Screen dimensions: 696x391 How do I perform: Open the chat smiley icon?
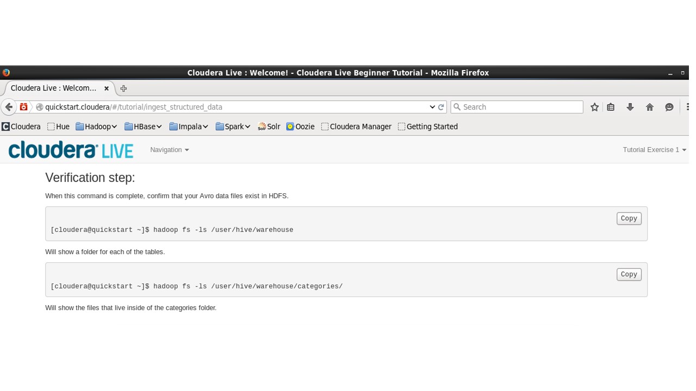669,107
